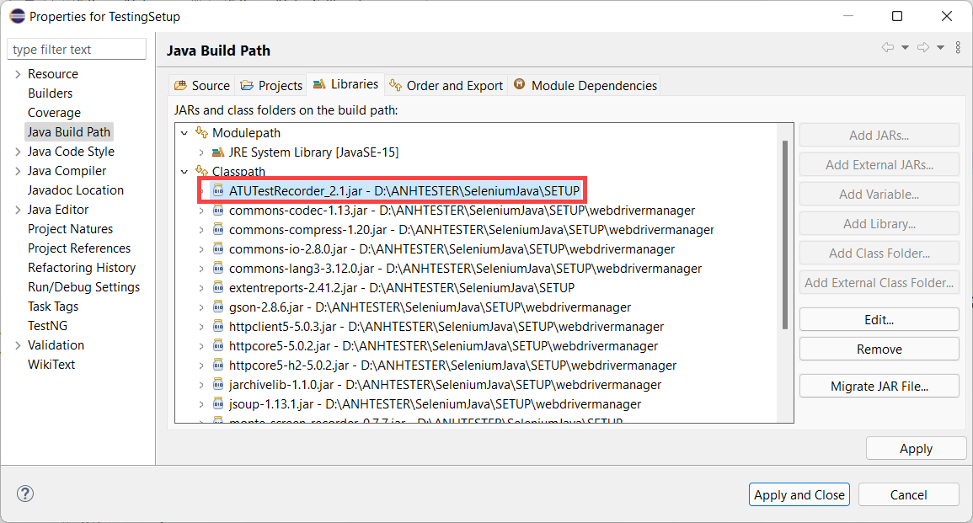Expand the Java Compiler category
Image resolution: width=973 pixels, height=523 pixels.
coord(18,171)
